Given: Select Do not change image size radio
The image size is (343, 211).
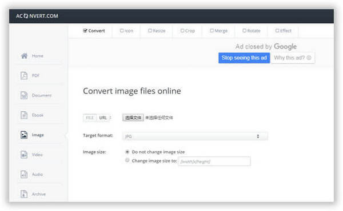Looking at the screenshot, I should coord(127,152).
